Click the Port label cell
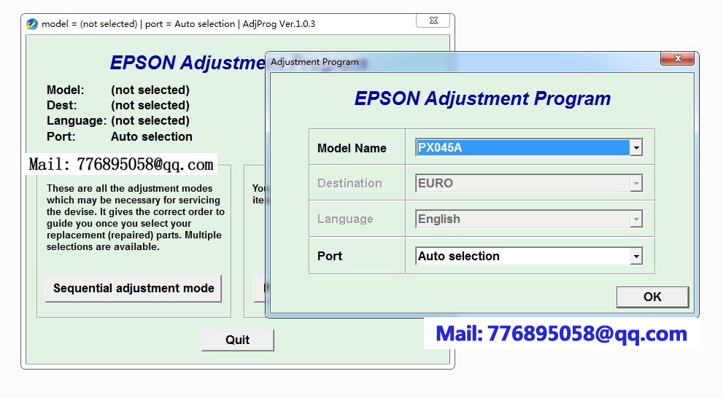Viewport: 723px width, 398px height. point(357,257)
